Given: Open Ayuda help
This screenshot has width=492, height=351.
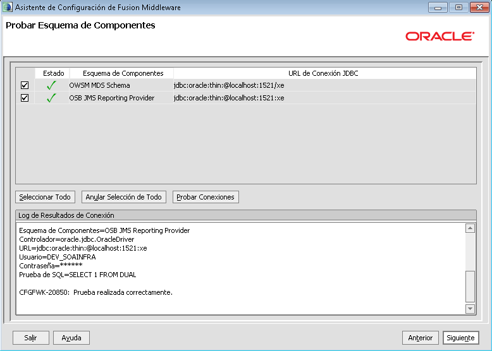Looking at the screenshot, I should click(x=71, y=338).
